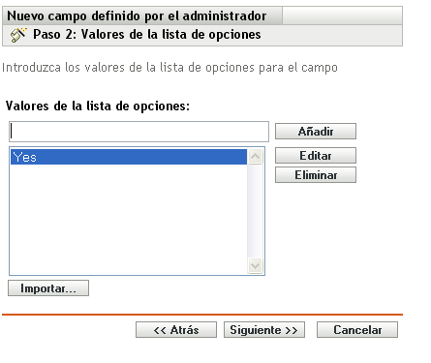This screenshot has height=363, width=431.
Task: Click the orange separator line above the buttons
Action: 202,315
